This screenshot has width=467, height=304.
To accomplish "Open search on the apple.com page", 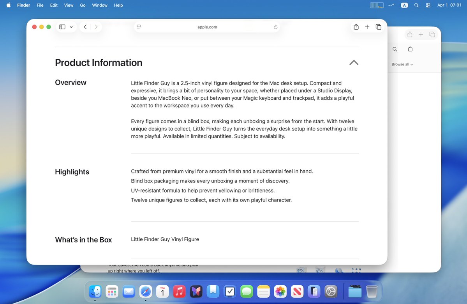I will click(395, 49).
